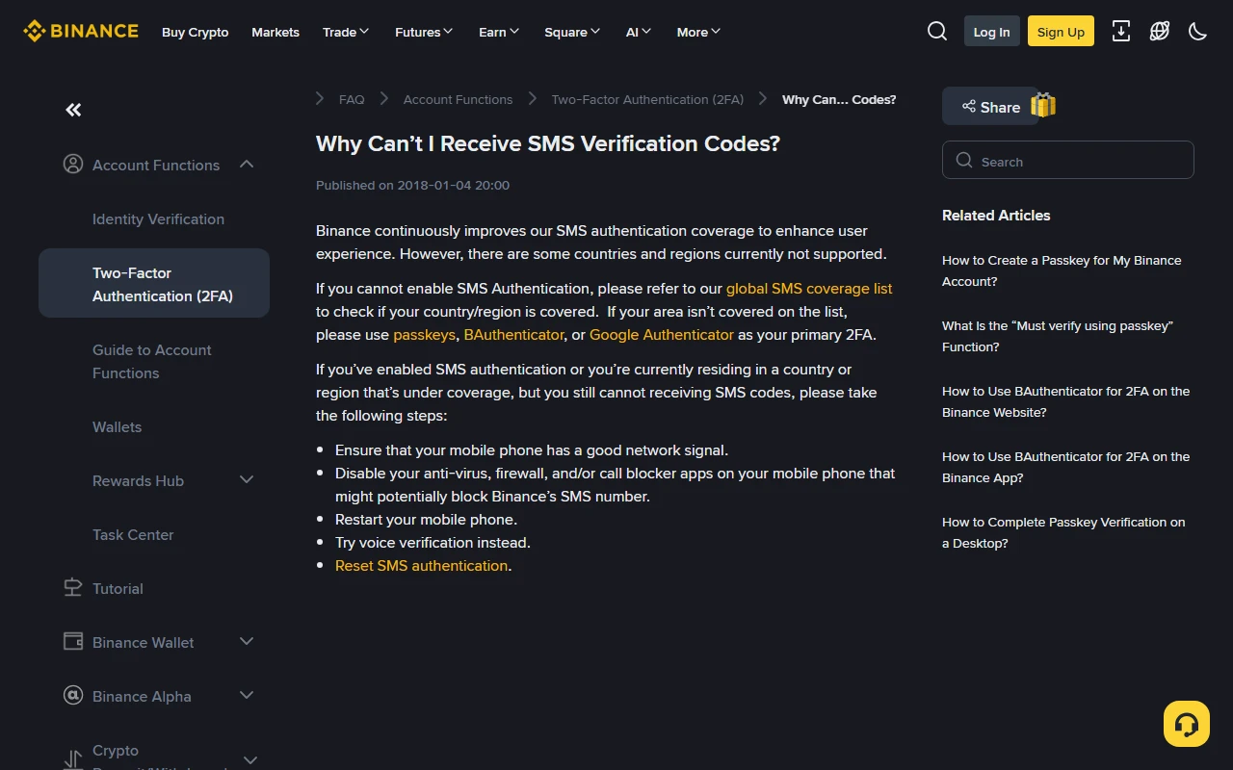Open Passkey Verification on Desktop article

(1063, 532)
